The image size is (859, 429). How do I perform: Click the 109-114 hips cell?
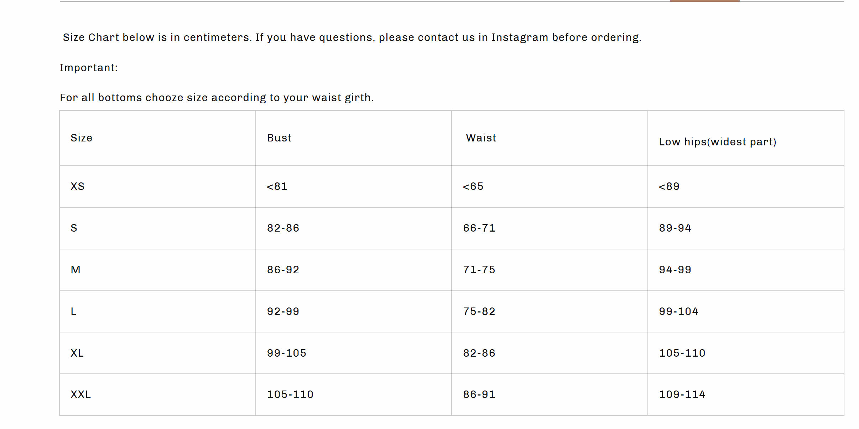(682, 394)
